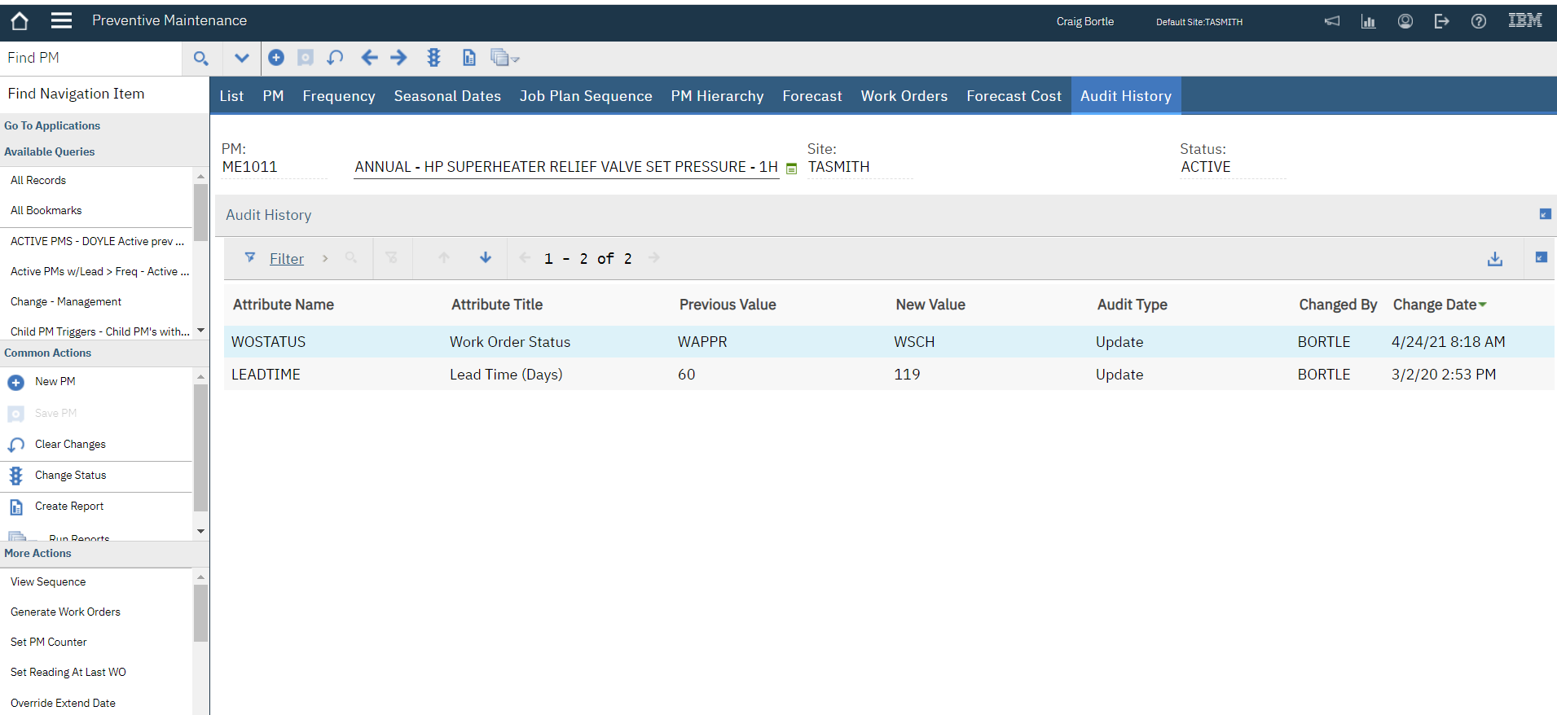
Task: Click the New PM action in sidebar
Action: pos(55,381)
